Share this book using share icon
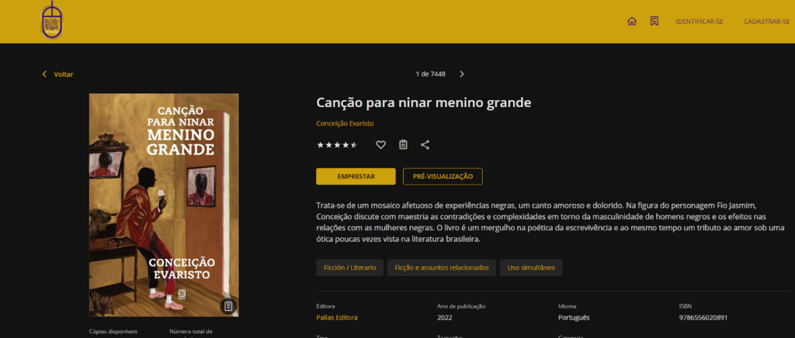 425,144
